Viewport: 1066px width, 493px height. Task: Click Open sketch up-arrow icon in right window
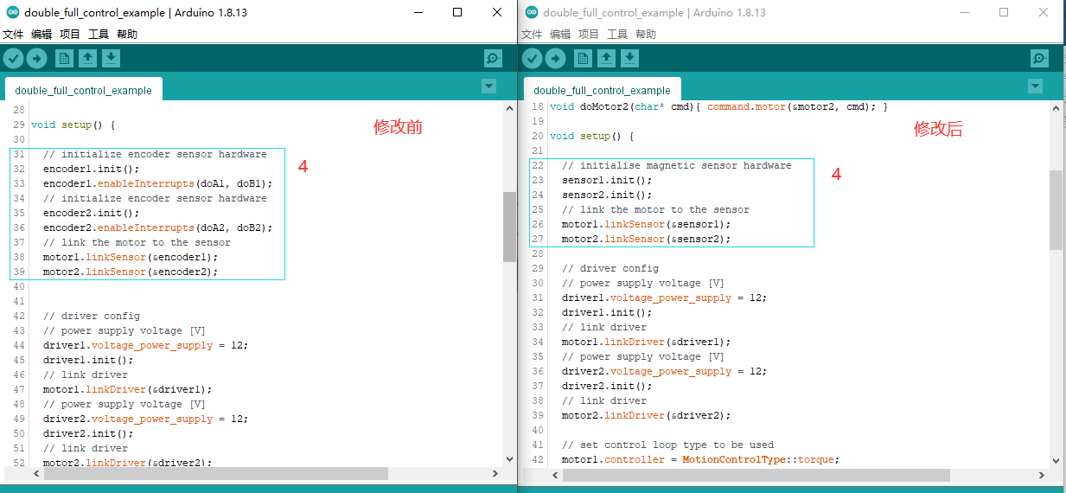(606, 58)
